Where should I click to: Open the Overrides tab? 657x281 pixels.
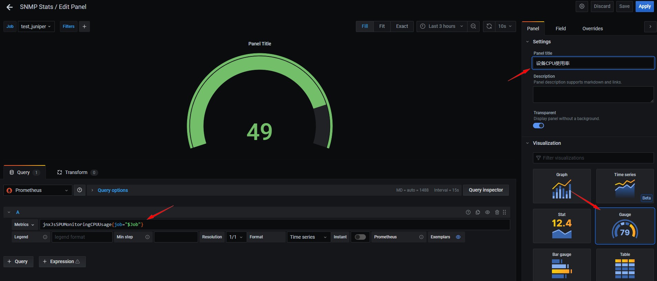coord(592,29)
